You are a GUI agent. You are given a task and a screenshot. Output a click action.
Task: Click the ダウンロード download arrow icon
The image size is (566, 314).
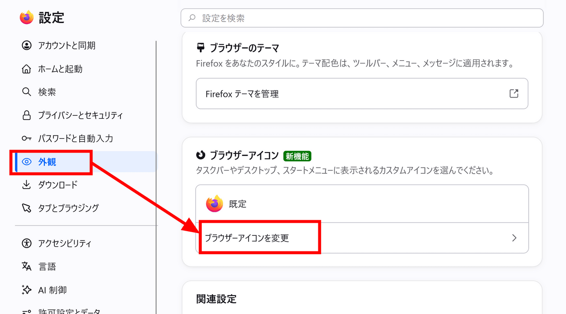pos(27,185)
